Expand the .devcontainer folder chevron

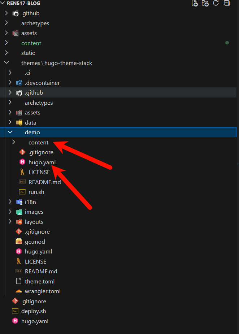click(x=10, y=83)
